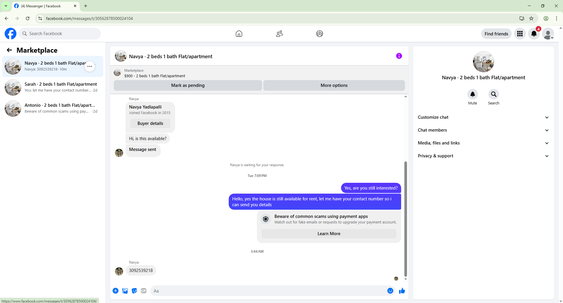Send a thumbs-up like

[402, 291]
